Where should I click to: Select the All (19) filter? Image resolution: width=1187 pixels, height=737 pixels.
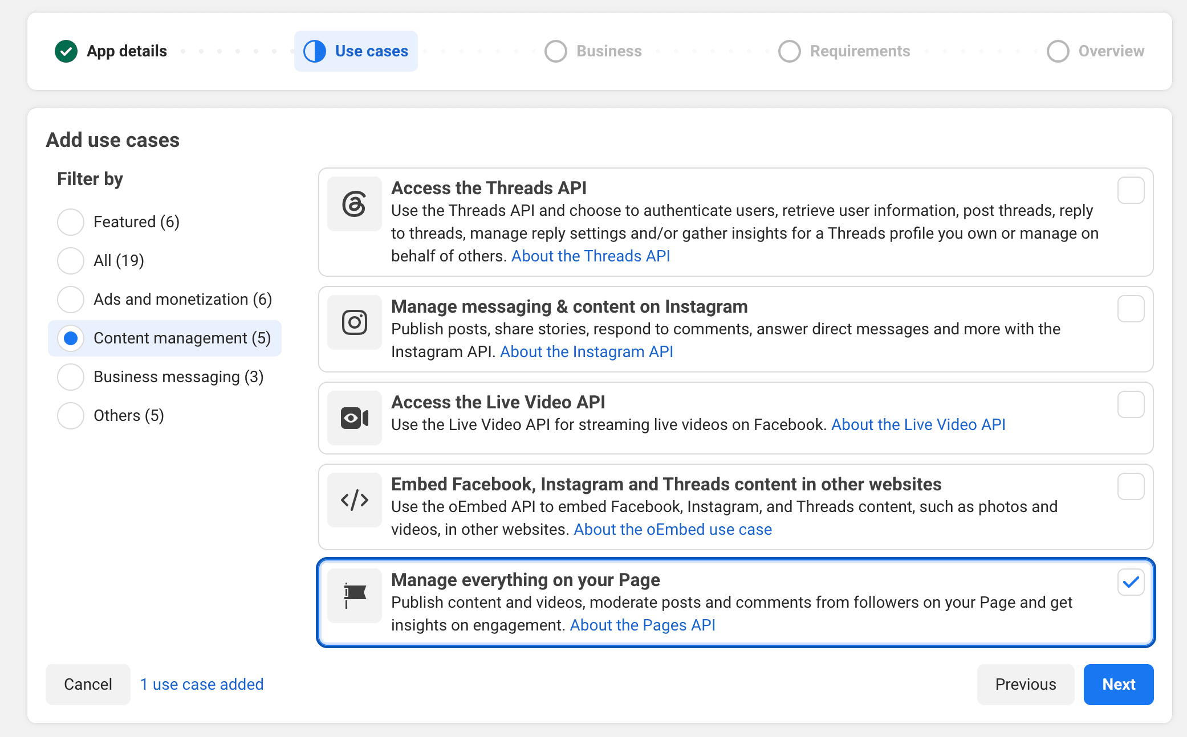click(x=101, y=261)
